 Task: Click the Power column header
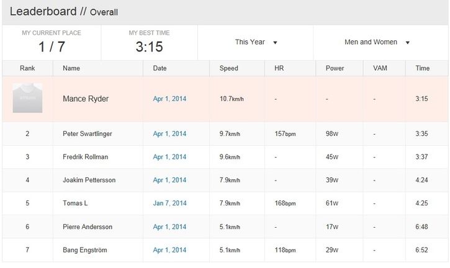pyautogui.click(x=335, y=68)
